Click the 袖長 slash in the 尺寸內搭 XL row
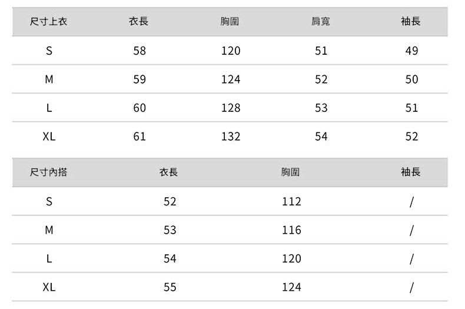This screenshot has height=309, width=465. 411,287
